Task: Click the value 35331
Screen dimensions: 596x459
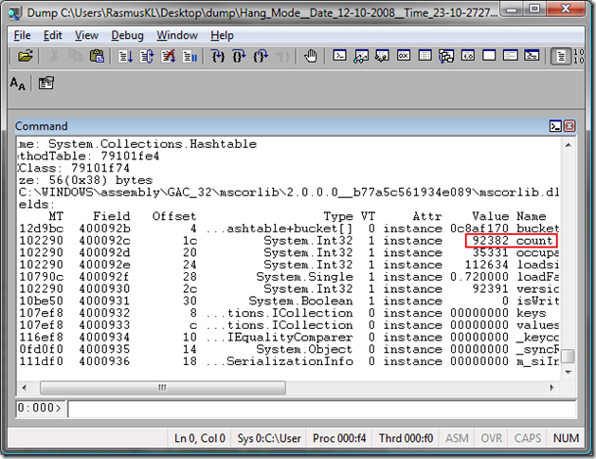Action: coord(490,252)
